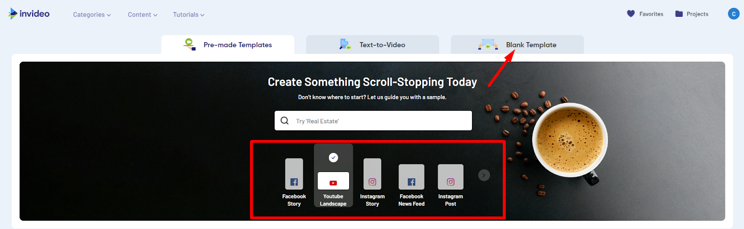Select the Pre-made Templates tab
The width and height of the screenshot is (744, 229).
(x=228, y=45)
